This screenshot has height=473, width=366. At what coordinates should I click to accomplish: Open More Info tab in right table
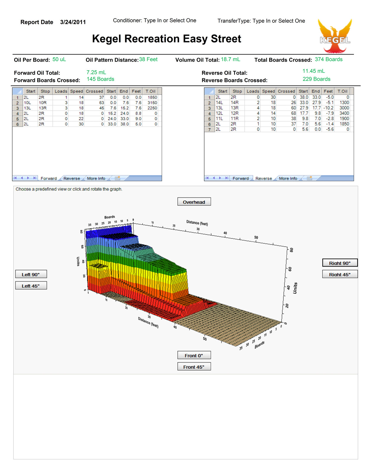click(x=288, y=179)
